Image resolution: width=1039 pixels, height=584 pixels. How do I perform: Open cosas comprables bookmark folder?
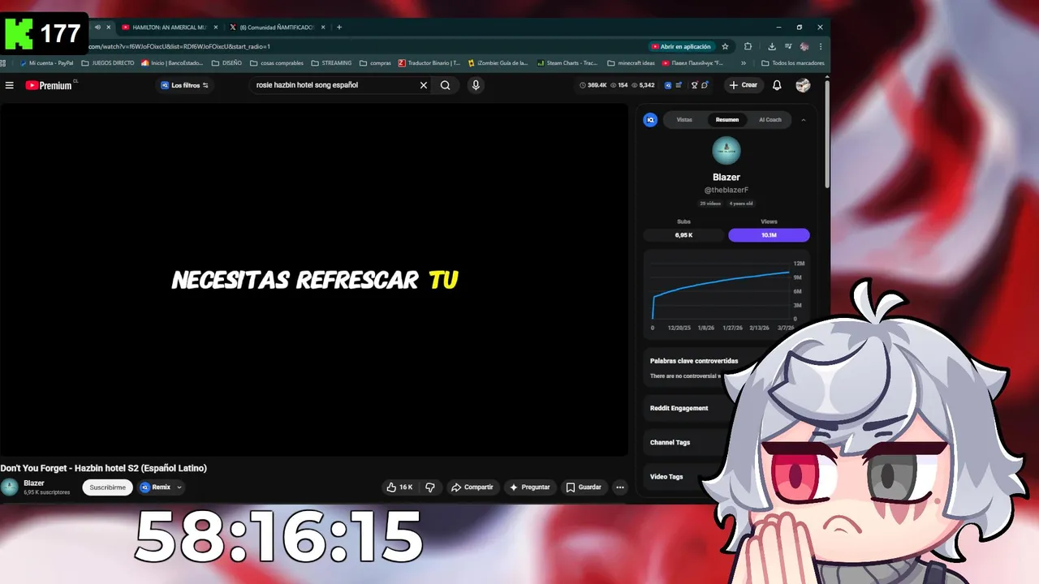(x=276, y=62)
